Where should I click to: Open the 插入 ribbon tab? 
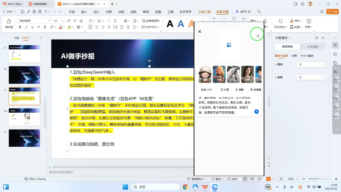84,12
